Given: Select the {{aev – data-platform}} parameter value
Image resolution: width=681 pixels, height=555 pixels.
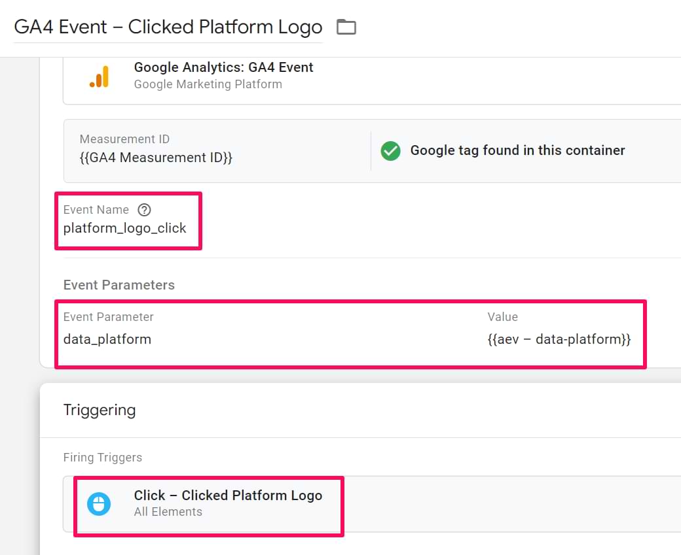Looking at the screenshot, I should point(559,339).
